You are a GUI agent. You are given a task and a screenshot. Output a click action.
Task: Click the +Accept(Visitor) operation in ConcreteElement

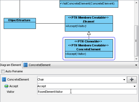76,54
